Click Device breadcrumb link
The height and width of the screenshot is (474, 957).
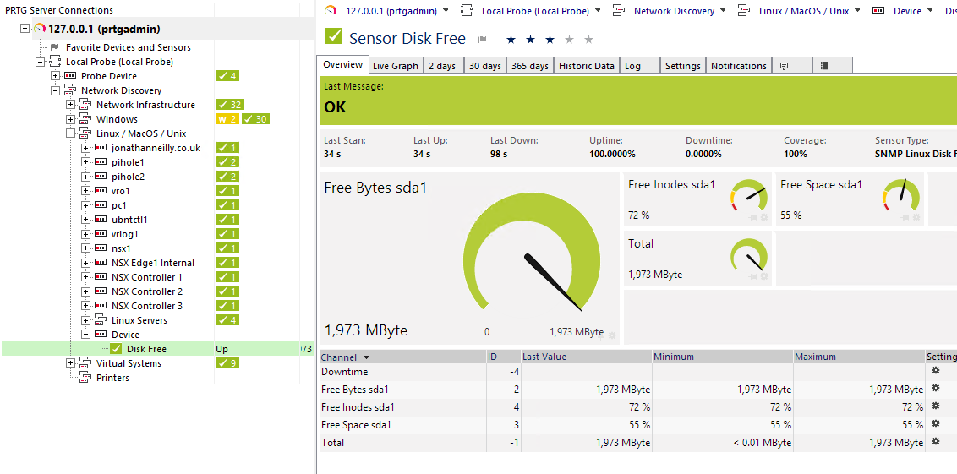pos(907,10)
